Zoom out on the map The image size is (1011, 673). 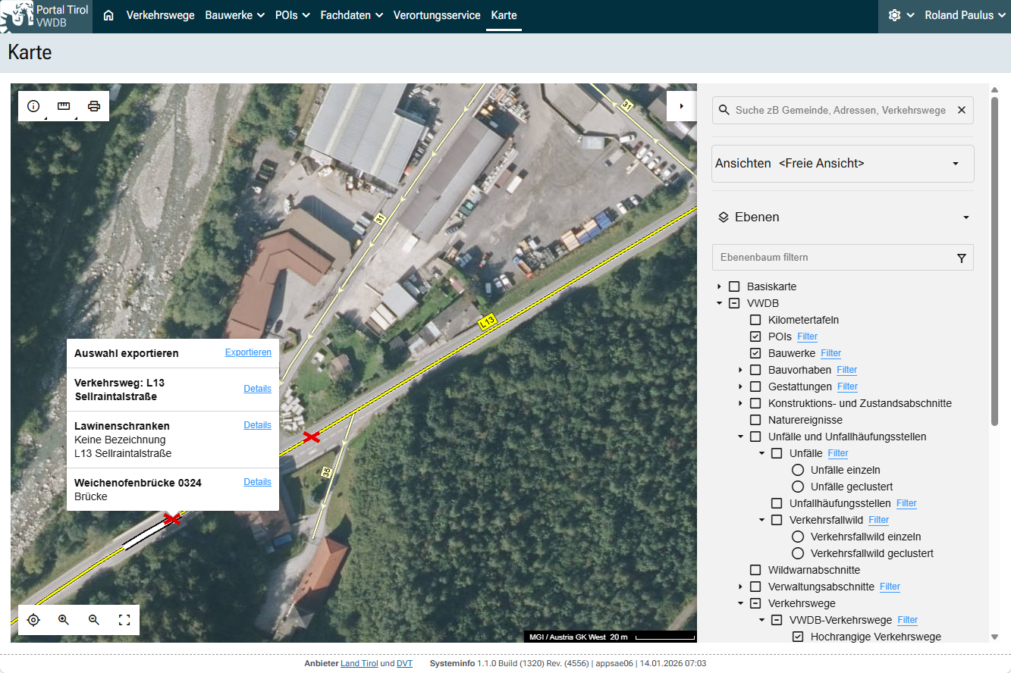coord(94,620)
